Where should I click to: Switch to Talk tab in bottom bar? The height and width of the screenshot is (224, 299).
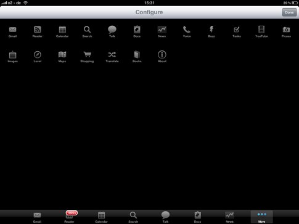click(165, 217)
